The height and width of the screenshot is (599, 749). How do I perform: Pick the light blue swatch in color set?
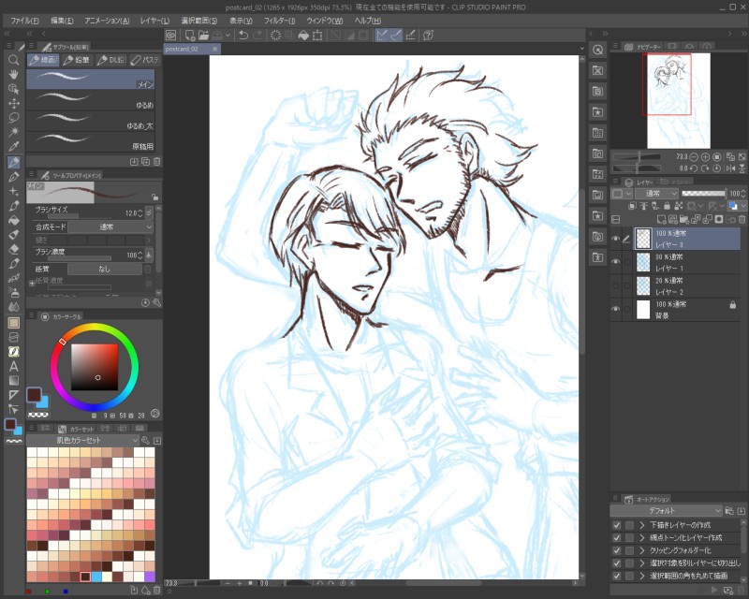pos(96,577)
